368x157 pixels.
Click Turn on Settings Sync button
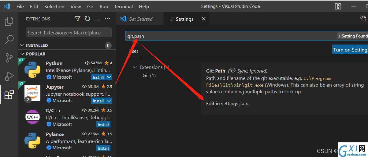(350, 50)
